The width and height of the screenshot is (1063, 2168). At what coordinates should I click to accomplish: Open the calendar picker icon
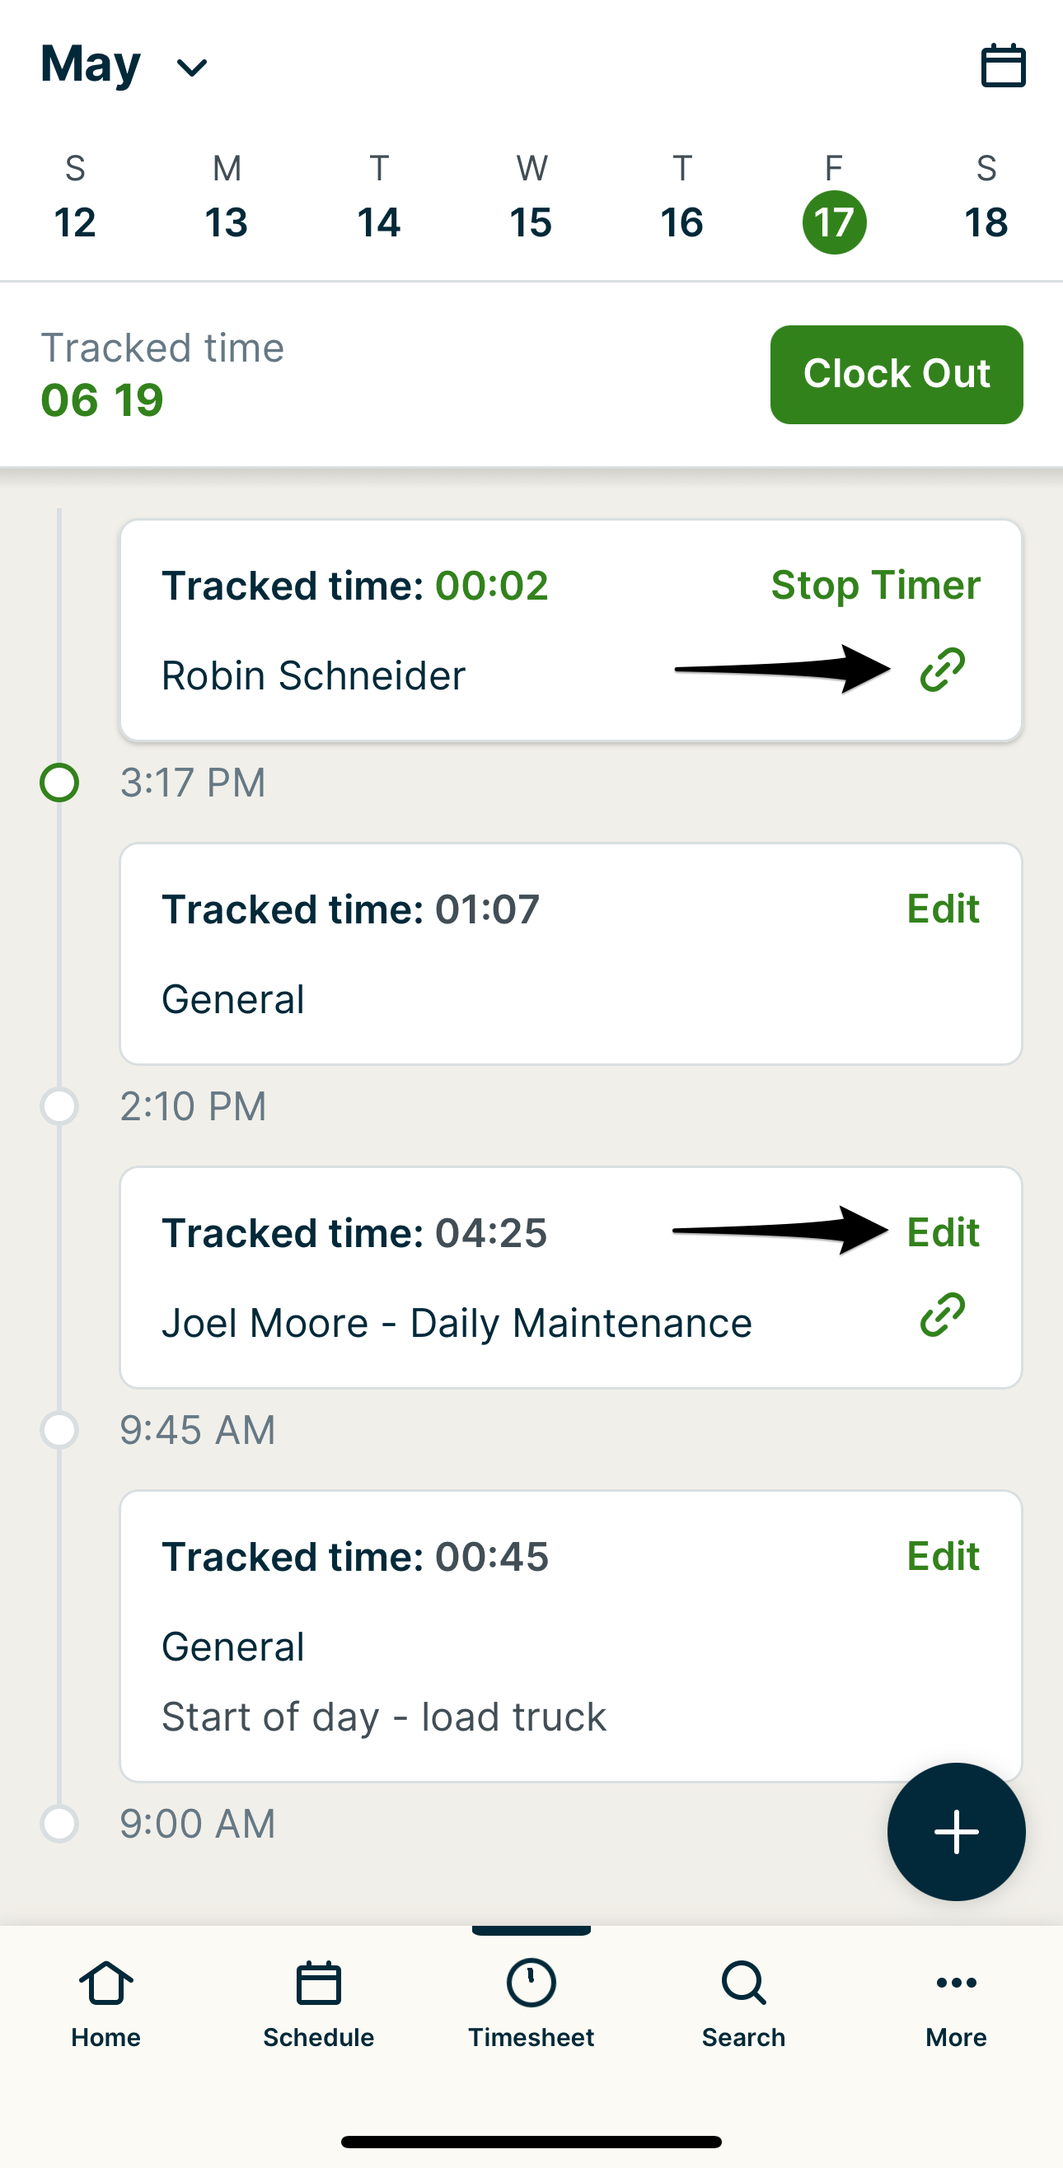tap(1002, 66)
